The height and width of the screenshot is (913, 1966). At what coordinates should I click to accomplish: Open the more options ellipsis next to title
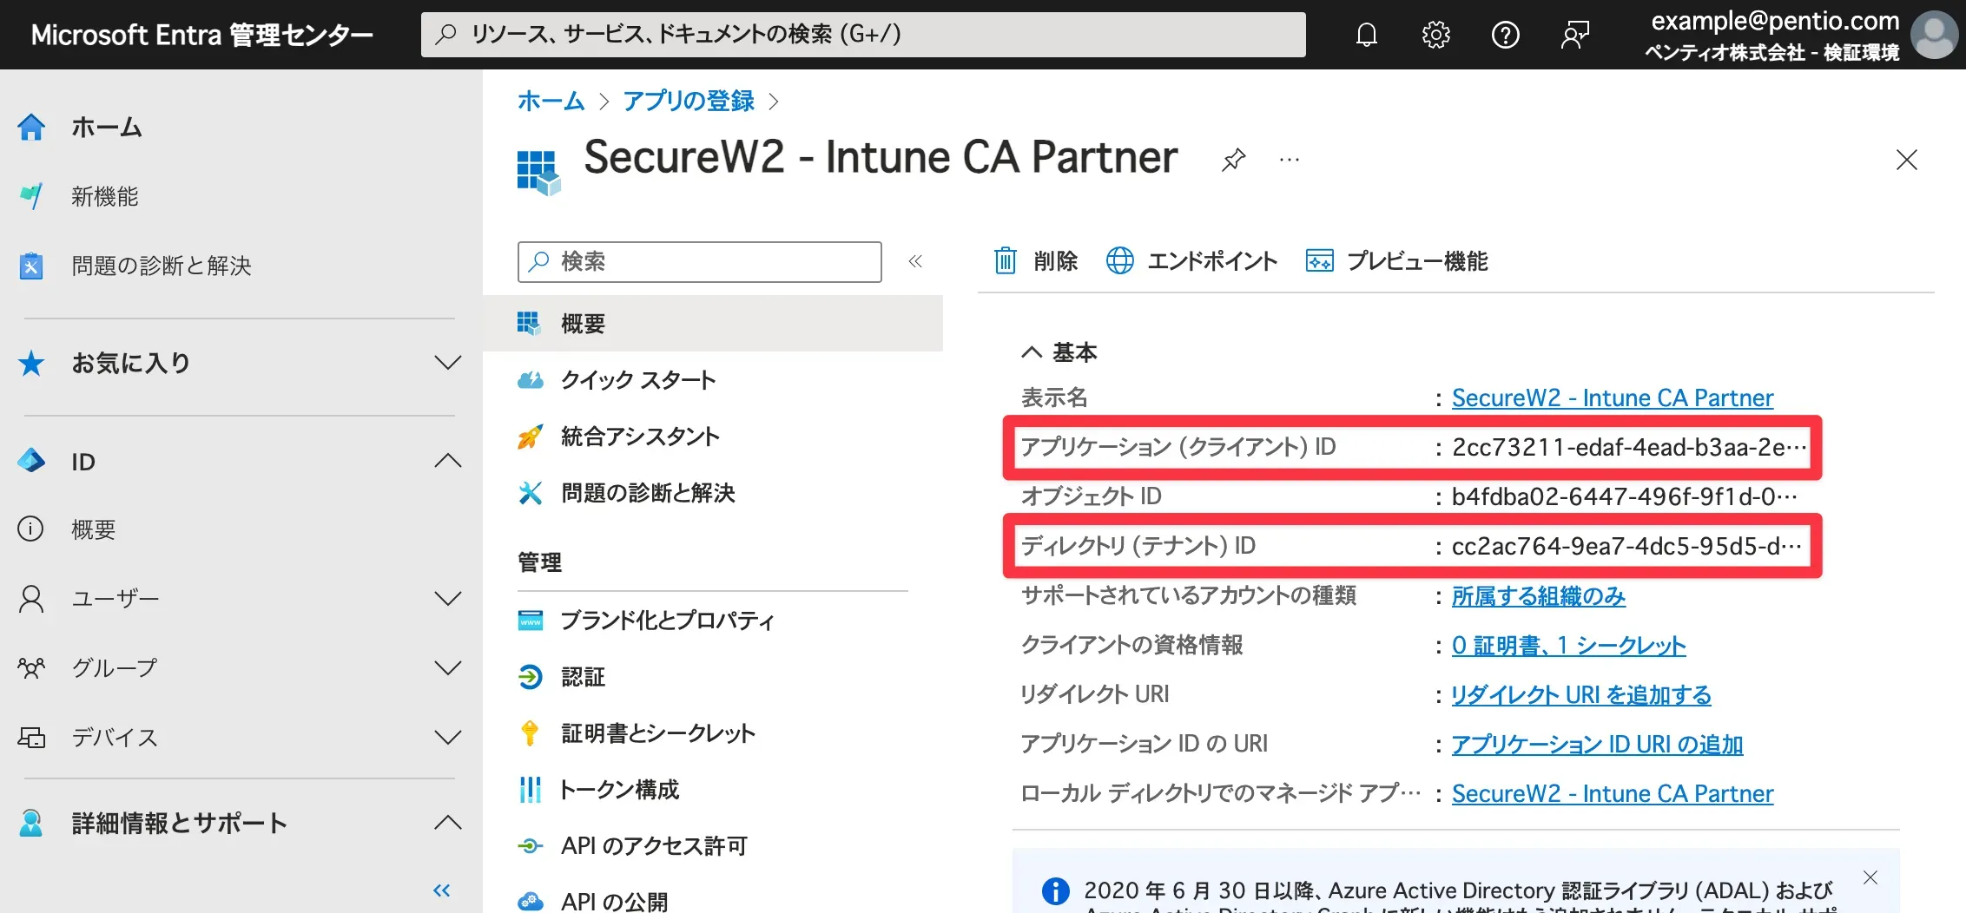(1290, 160)
